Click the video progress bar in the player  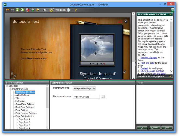97,61
